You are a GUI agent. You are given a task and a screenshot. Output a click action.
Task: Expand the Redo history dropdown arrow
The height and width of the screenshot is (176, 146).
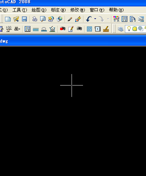pyautogui.click(x=108, y=19)
